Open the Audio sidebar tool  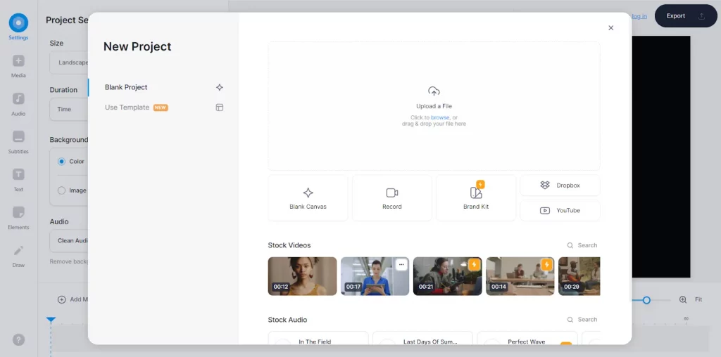pyautogui.click(x=18, y=103)
